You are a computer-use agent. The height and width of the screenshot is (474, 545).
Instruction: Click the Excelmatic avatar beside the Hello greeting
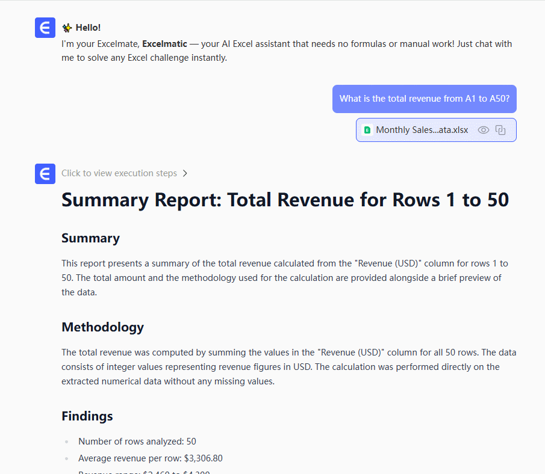(45, 28)
